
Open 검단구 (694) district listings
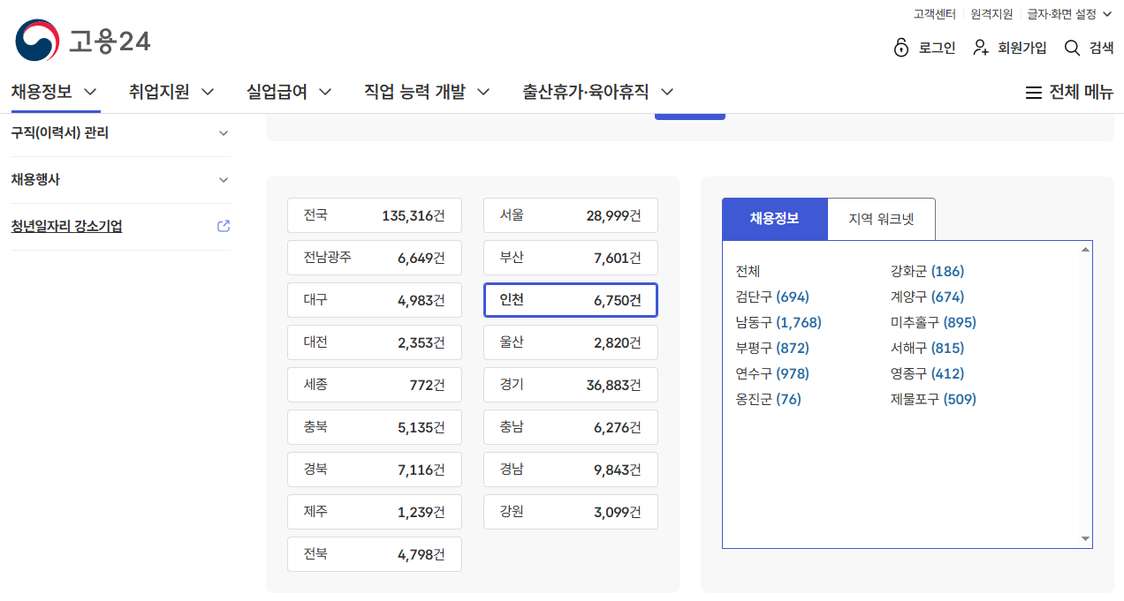coord(772,297)
